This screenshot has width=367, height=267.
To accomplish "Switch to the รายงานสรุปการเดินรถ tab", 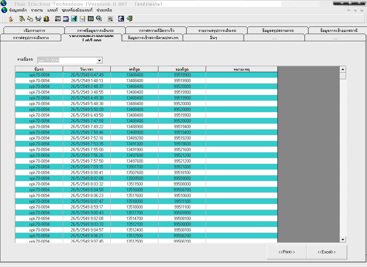I will tap(217, 31).
